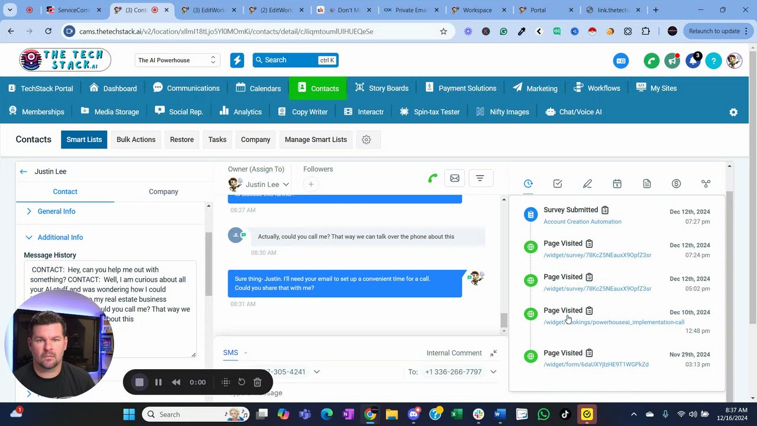Open the Appointments calendar icon in right panel
The height and width of the screenshot is (426, 757).
coord(617,184)
